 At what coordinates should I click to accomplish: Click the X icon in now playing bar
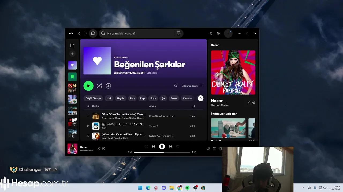[98, 149]
